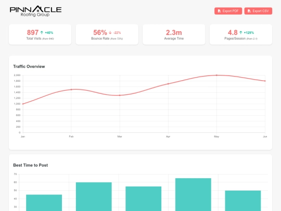Click the Export CSV button

tap(258, 11)
